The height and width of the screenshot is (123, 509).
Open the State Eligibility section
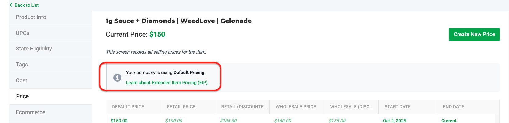coord(34,49)
